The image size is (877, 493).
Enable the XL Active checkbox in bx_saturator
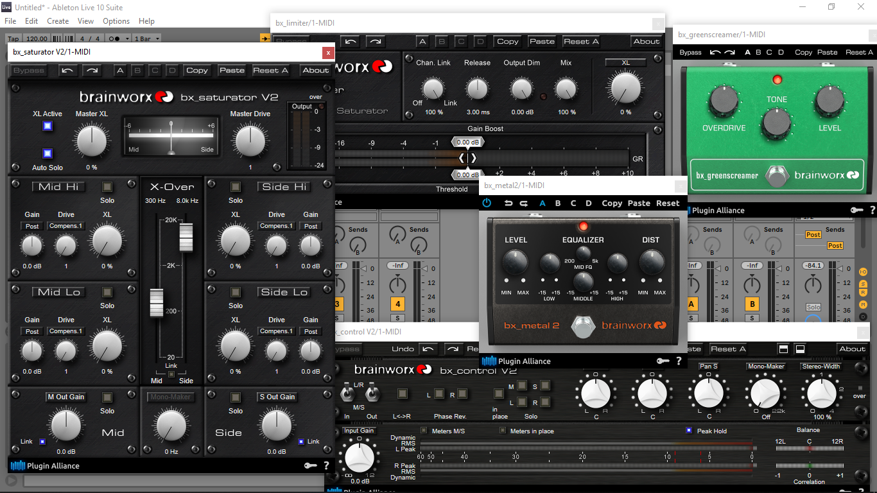pyautogui.click(x=47, y=126)
